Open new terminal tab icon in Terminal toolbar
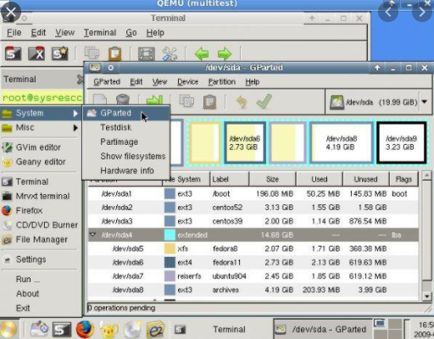The image size is (434, 339). click(13, 53)
